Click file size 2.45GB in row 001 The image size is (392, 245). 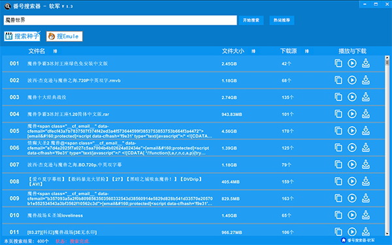pyautogui.click(x=229, y=64)
